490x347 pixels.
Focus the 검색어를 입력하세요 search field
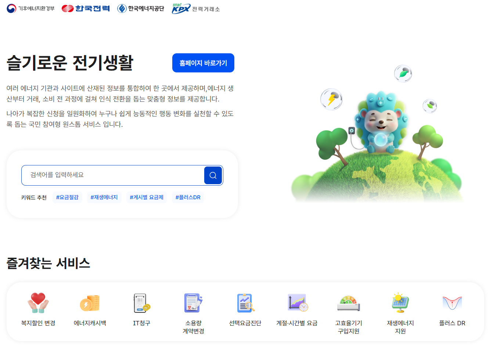[x=113, y=175]
